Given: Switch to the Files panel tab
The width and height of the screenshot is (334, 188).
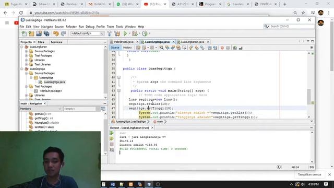Looking at the screenshot, I should [x=41, y=42].
